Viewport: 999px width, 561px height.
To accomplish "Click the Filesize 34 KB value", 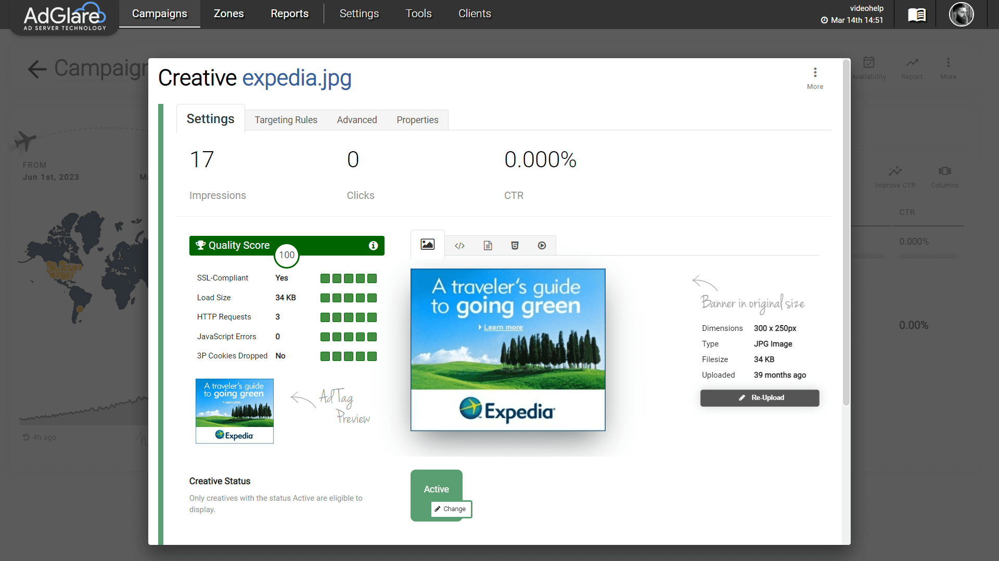I will click(764, 359).
